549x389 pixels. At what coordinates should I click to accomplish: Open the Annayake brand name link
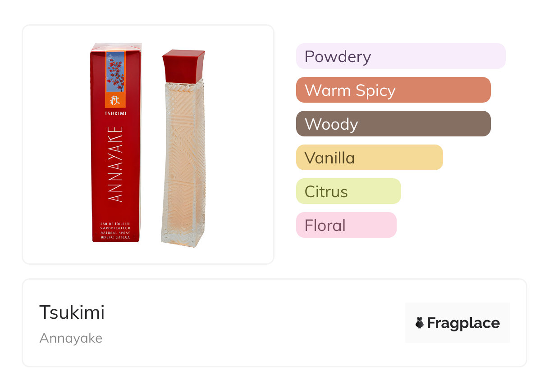[71, 338]
